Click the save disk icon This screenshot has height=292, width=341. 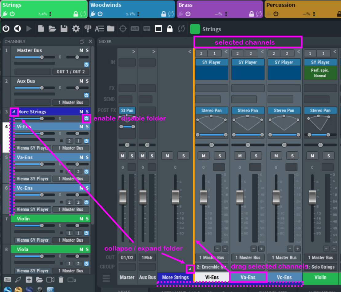coord(64,29)
